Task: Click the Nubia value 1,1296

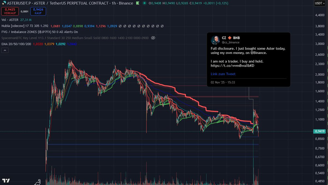Action: point(100,26)
